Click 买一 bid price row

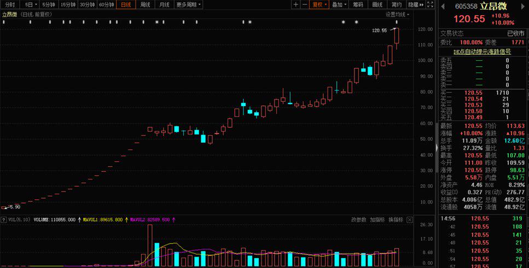484,92
